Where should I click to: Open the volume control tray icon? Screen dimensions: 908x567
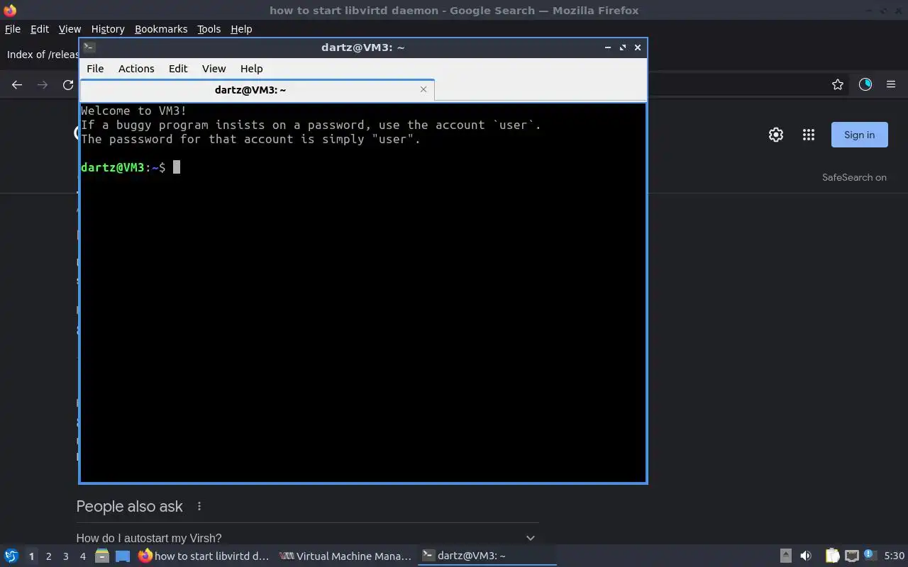tap(806, 556)
